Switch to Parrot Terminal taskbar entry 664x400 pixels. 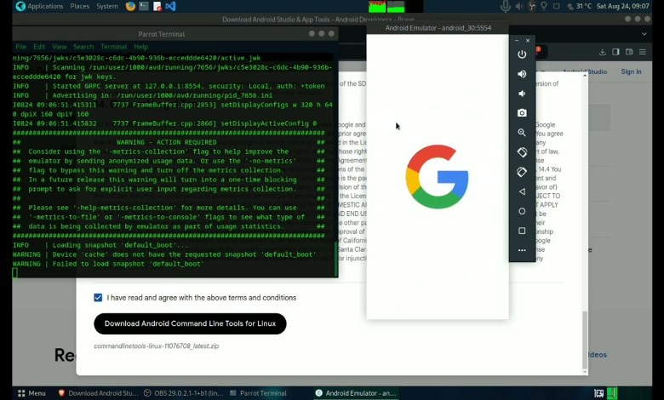click(258, 393)
